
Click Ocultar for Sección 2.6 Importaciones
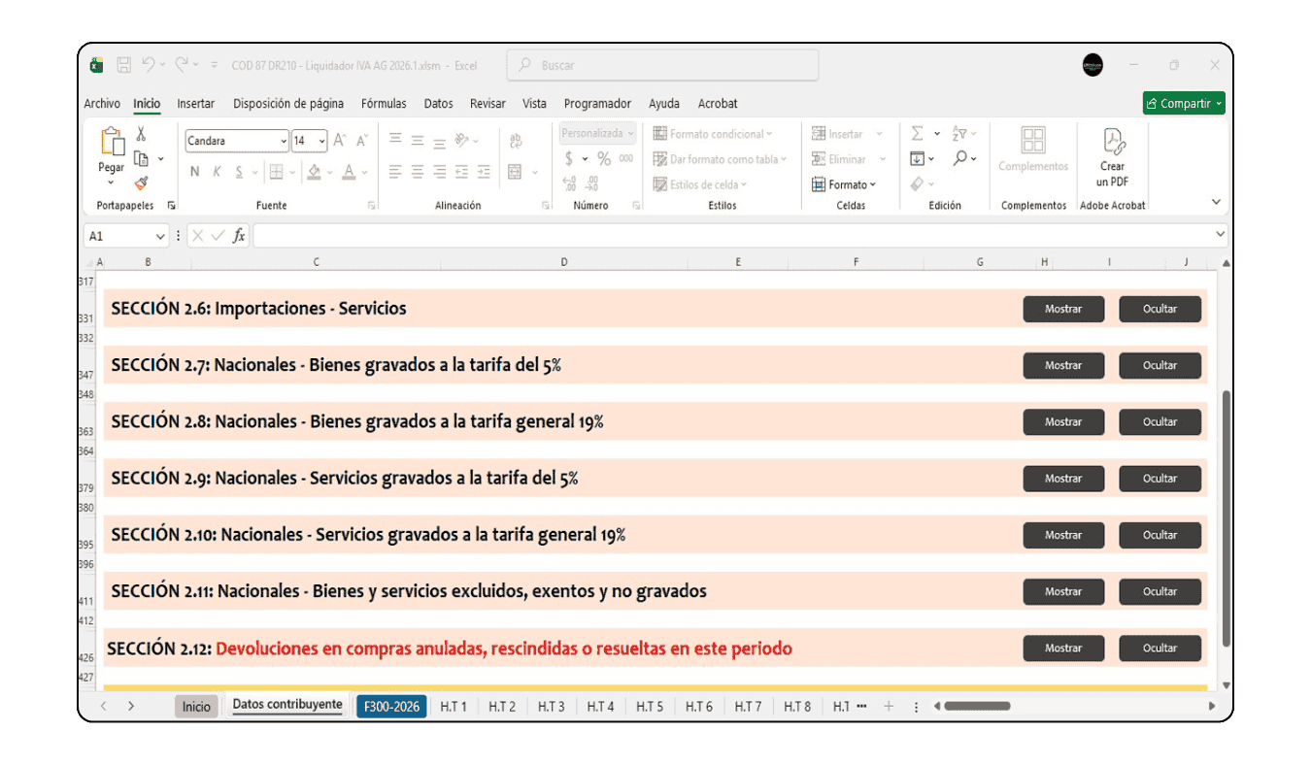pos(1160,309)
